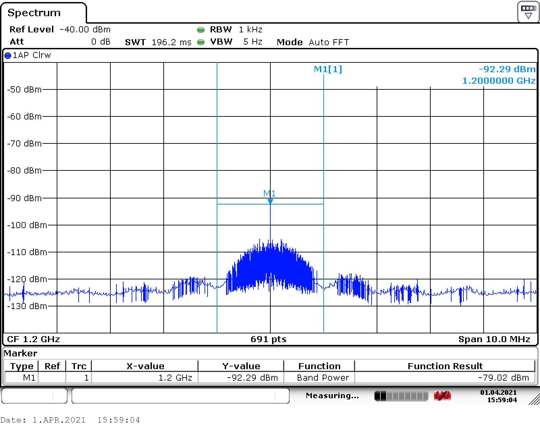Click the blue 1AP Clrw trace dot
This screenshot has width=540, height=436.
8,56
